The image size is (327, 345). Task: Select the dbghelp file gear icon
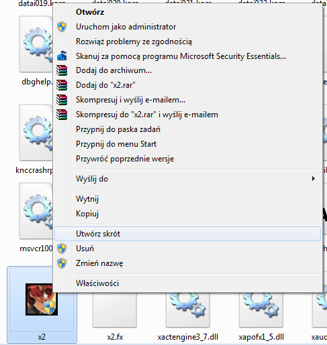pos(36,44)
